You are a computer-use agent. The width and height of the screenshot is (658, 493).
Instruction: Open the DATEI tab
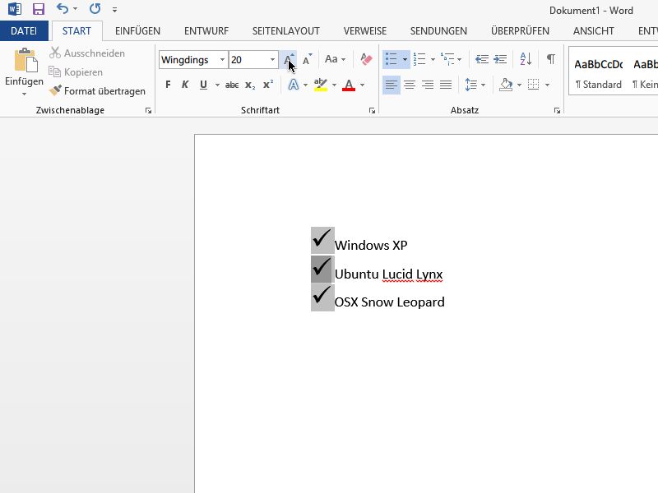point(24,31)
